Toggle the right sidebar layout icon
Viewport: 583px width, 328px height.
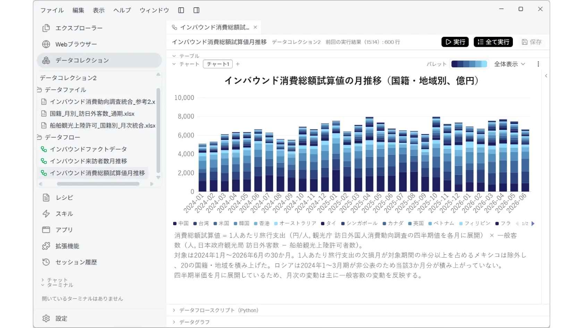pyautogui.click(x=196, y=10)
